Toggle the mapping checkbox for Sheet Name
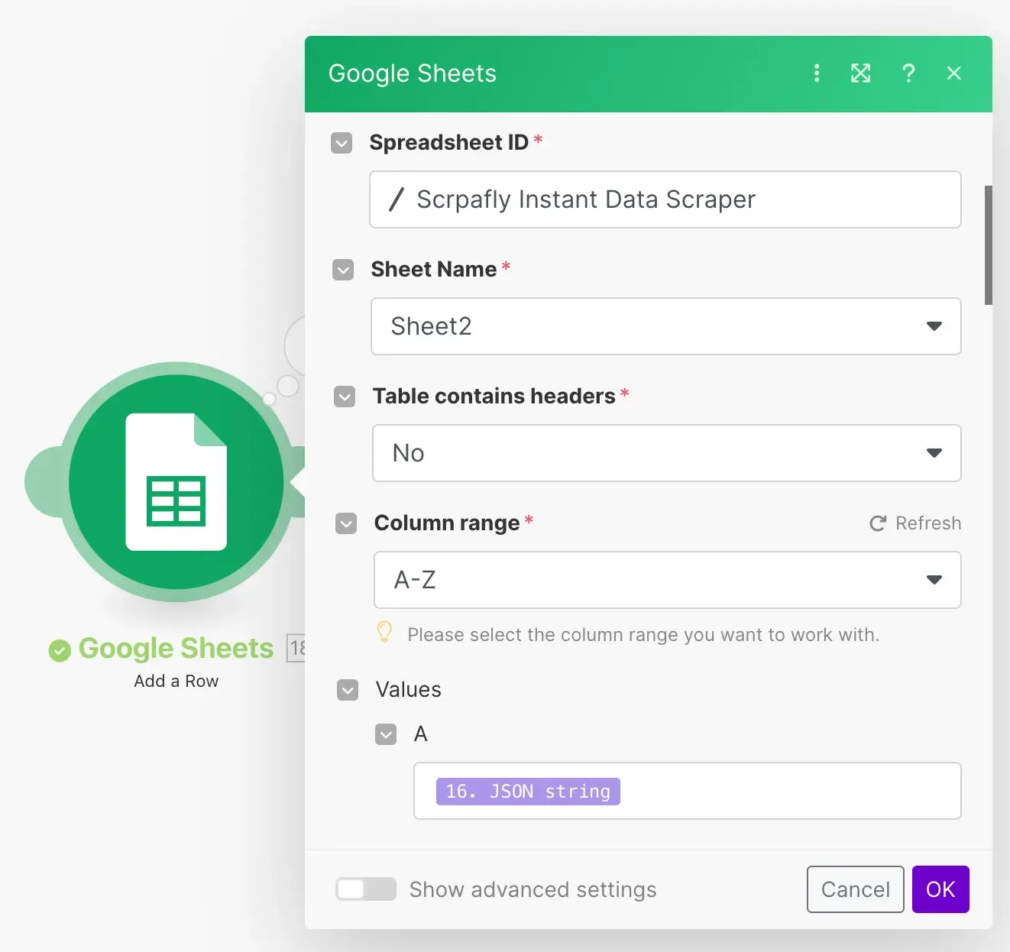This screenshot has height=952, width=1010. point(342,270)
